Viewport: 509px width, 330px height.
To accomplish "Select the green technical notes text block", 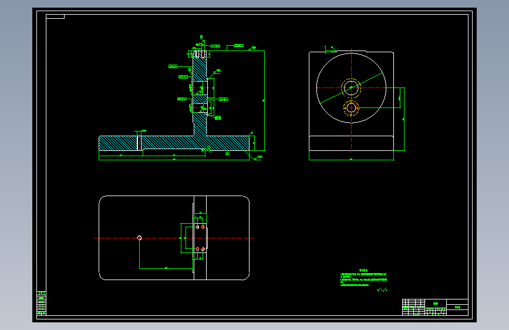I will point(363,278).
